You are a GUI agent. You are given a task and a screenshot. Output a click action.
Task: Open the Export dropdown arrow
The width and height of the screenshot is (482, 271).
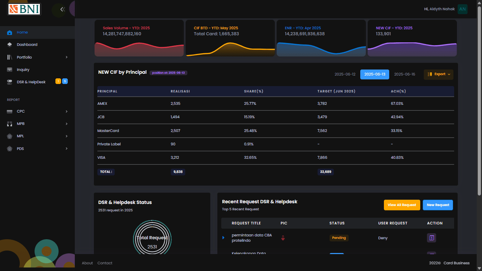[449, 74]
